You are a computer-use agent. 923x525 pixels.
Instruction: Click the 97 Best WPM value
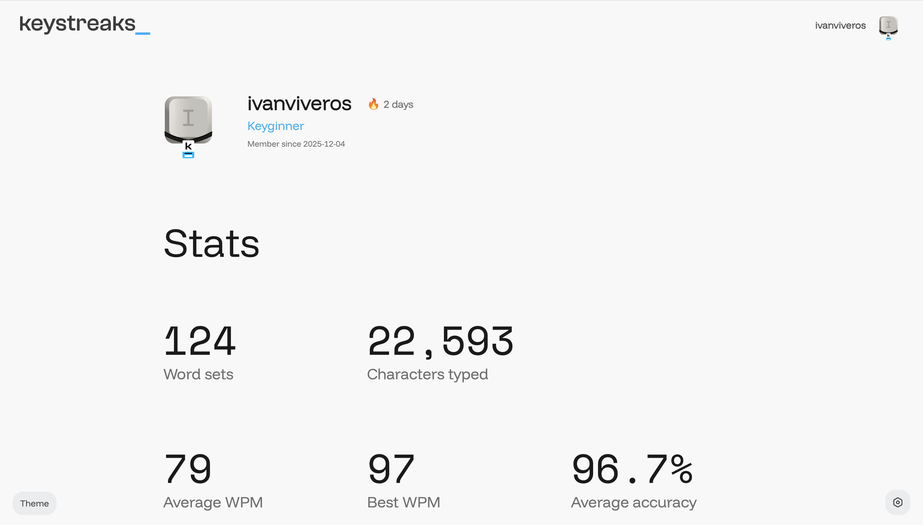391,469
